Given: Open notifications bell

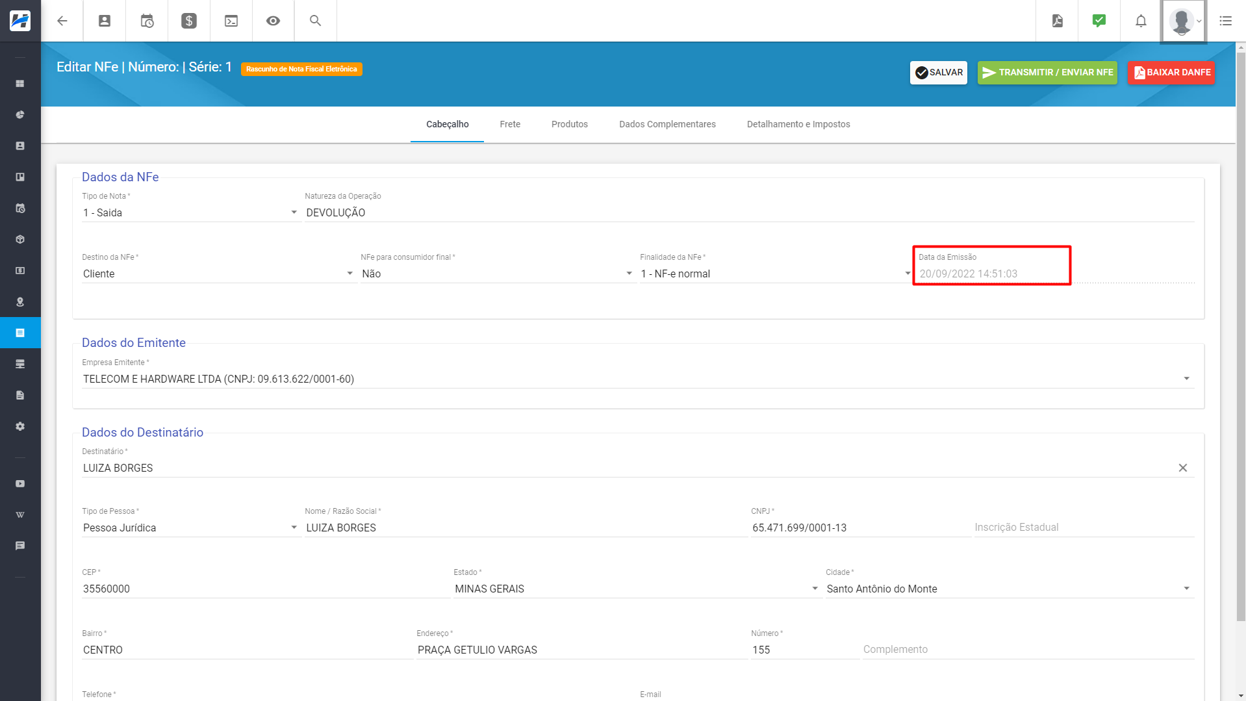Looking at the screenshot, I should 1141,21.
